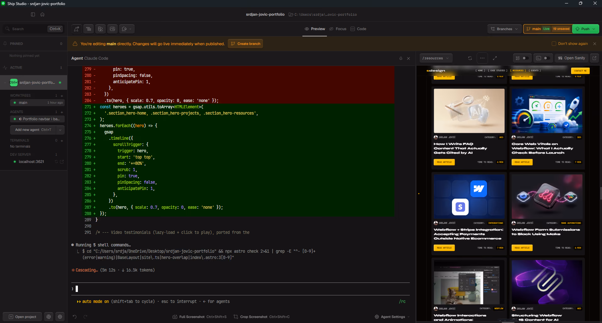Open the Add new agent dropdown arrow

click(60, 130)
